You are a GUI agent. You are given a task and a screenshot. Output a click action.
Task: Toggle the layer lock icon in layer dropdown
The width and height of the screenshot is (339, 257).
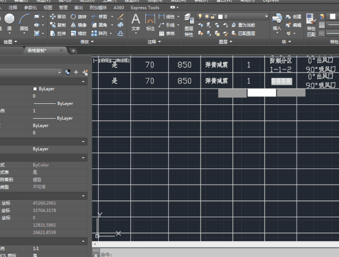pos(213,16)
